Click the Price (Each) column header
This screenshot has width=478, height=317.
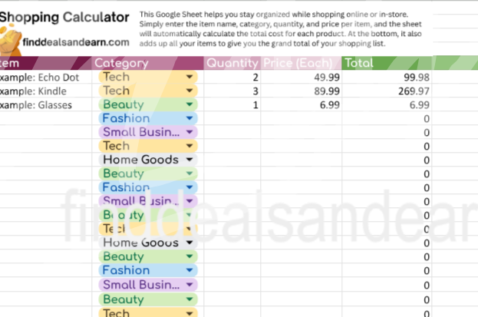click(x=300, y=63)
